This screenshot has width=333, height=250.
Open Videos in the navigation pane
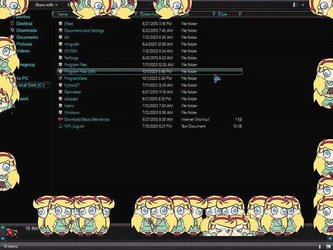[x=23, y=51]
